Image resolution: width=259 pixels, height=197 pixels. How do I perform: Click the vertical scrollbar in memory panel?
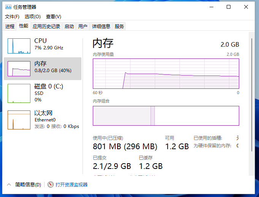251,102
